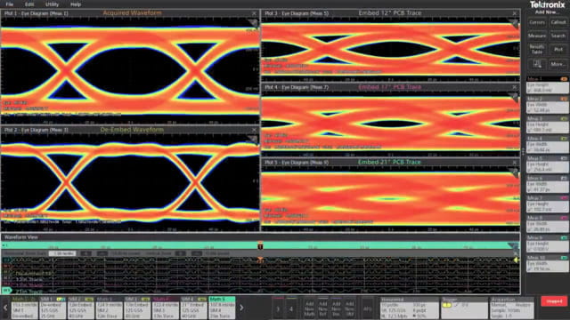The width and height of the screenshot is (570, 320).
Task: Click the Callout button
Action: coord(558,22)
